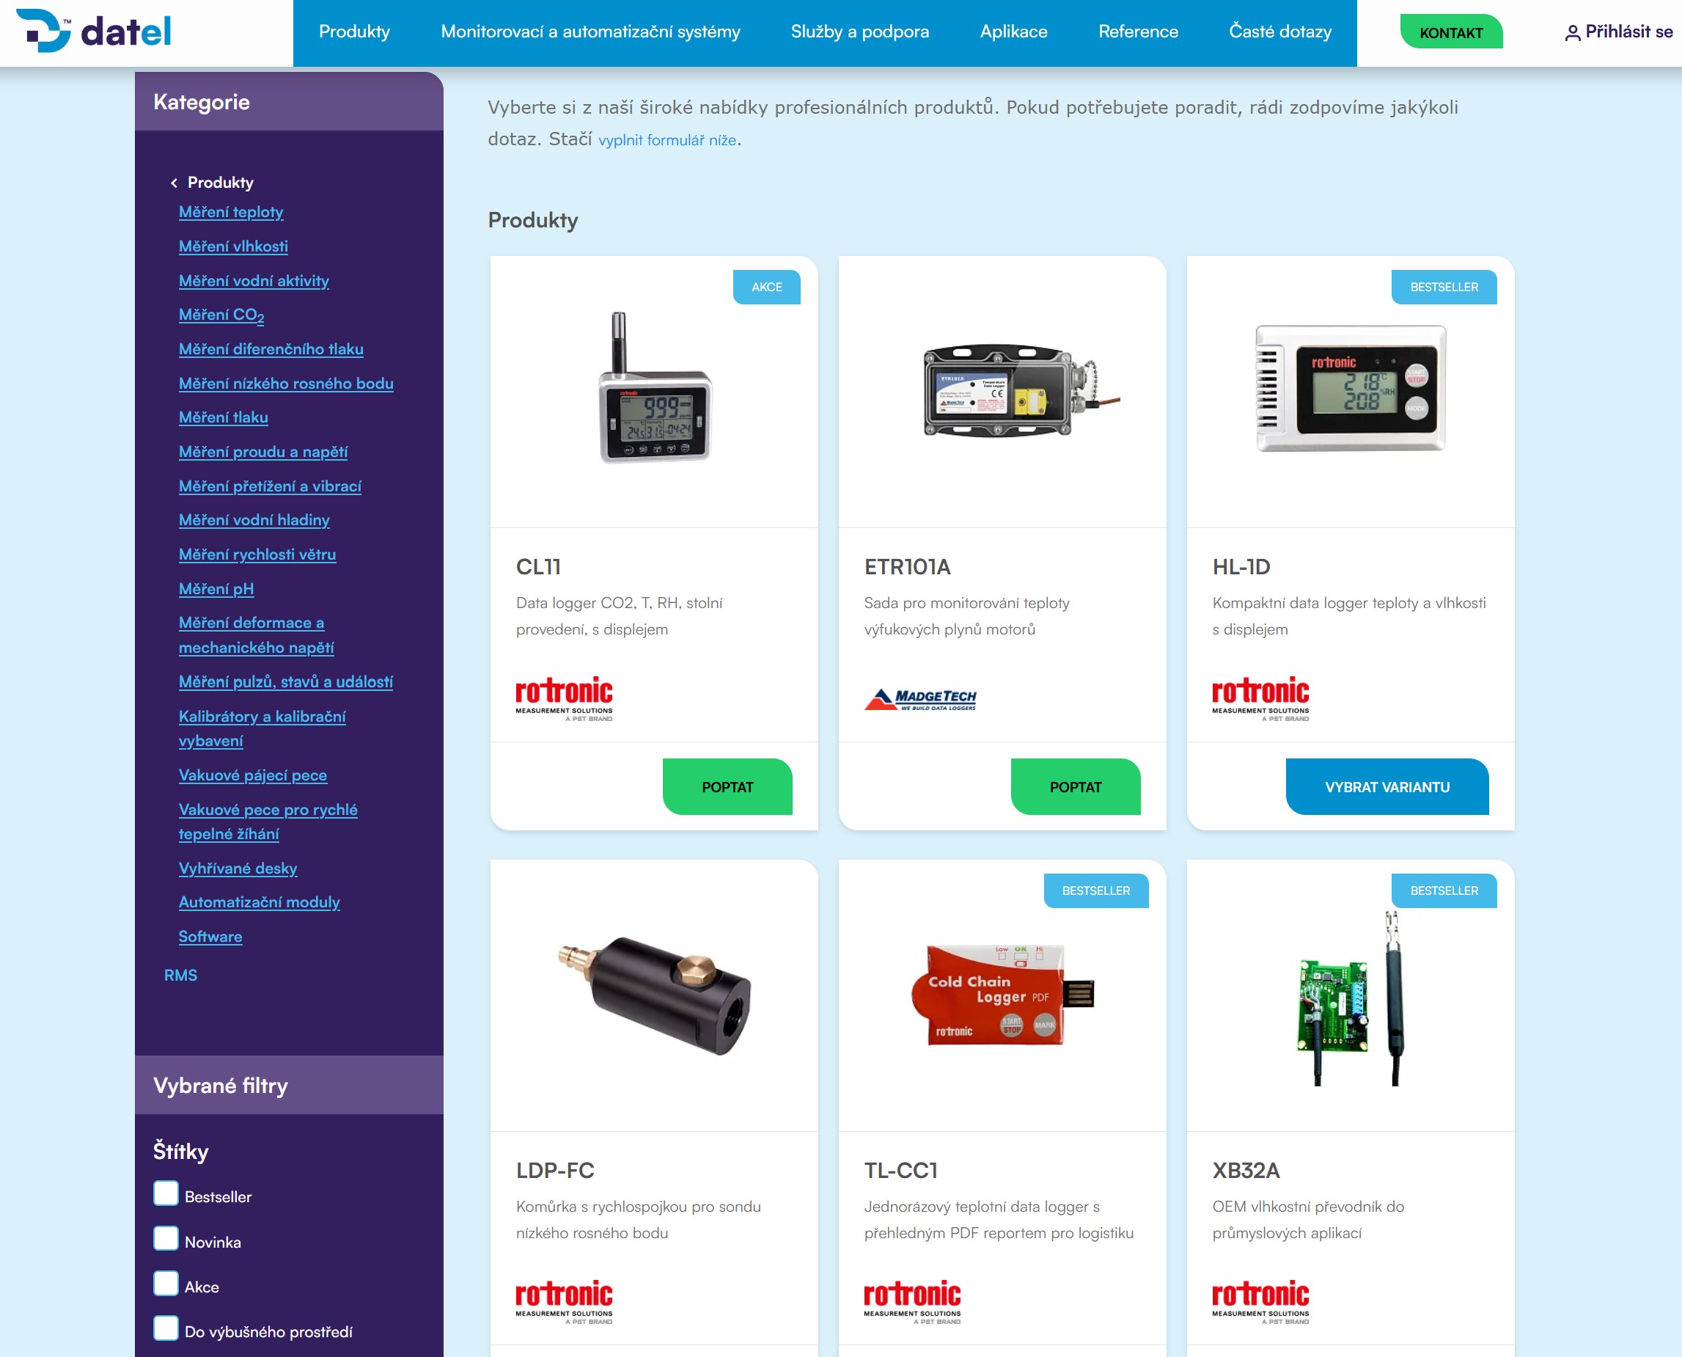Open Monitorovací a automatizační systémy menu
This screenshot has width=1682, height=1357.
(590, 32)
